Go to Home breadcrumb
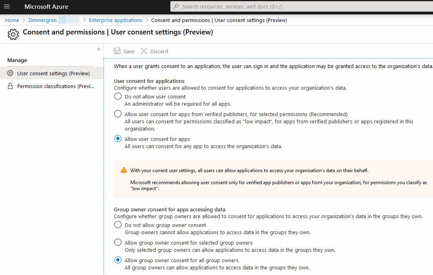Screen dimensions: 433x275 [x=12, y=20]
